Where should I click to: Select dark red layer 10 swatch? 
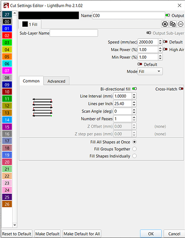coord(7,92)
